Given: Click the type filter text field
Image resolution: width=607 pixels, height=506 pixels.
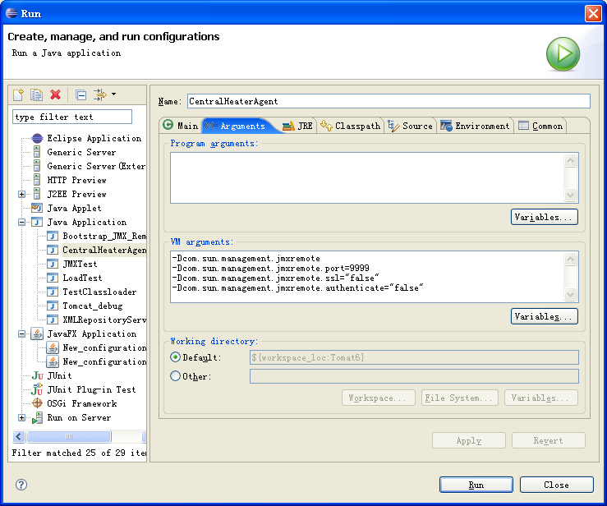Looking at the screenshot, I should (72, 117).
